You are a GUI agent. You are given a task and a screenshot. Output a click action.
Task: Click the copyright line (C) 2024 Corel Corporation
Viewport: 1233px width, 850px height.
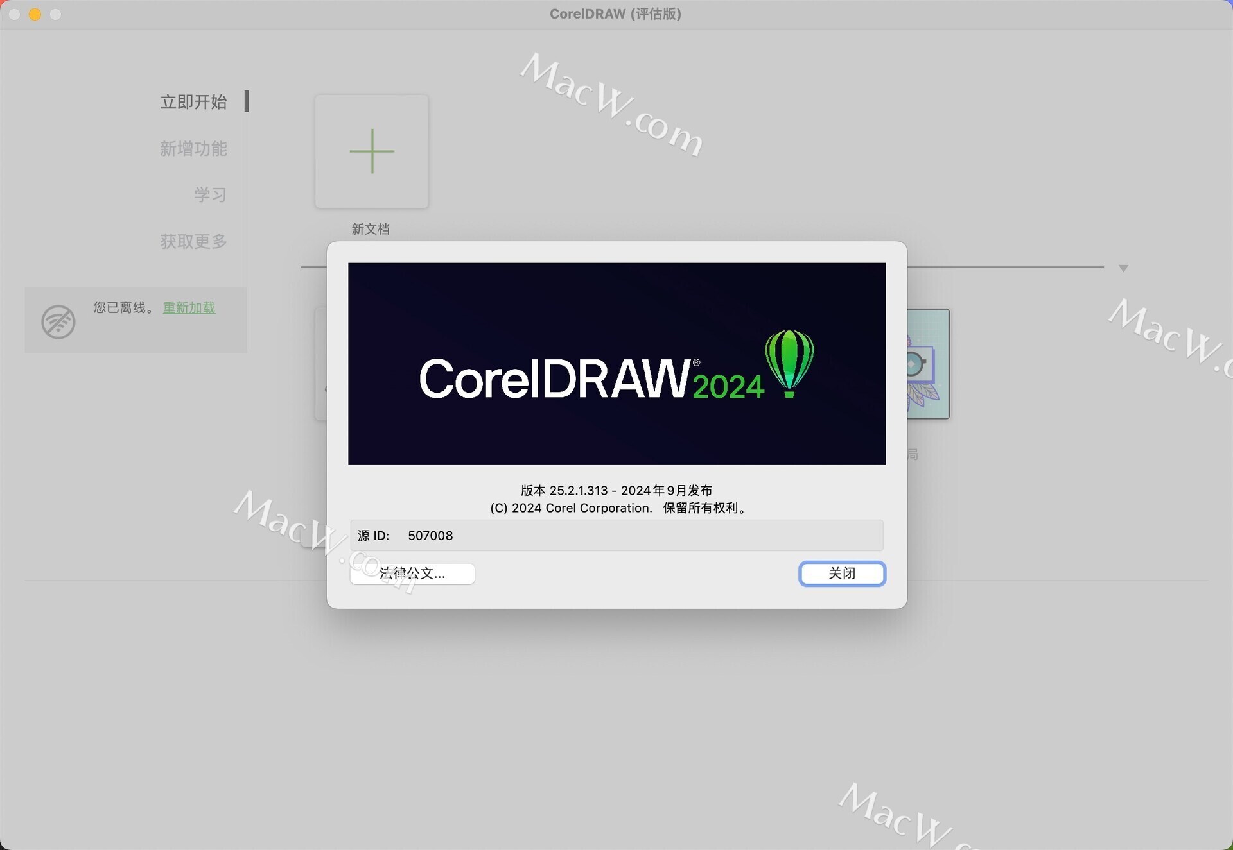571,508
